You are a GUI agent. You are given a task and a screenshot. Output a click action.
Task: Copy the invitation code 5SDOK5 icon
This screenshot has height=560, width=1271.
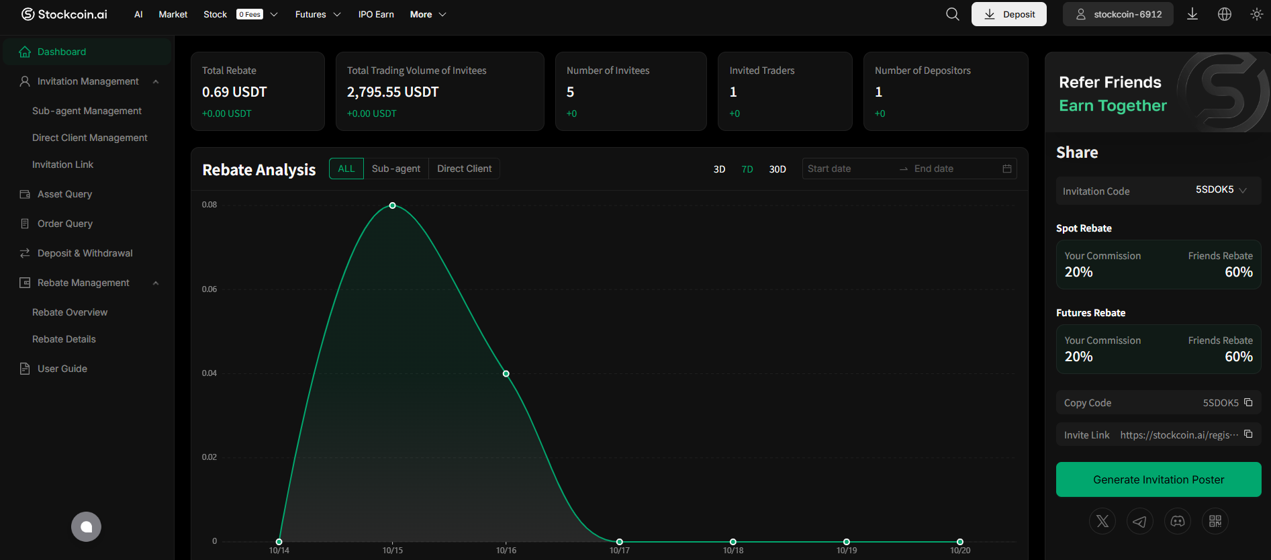click(1248, 402)
